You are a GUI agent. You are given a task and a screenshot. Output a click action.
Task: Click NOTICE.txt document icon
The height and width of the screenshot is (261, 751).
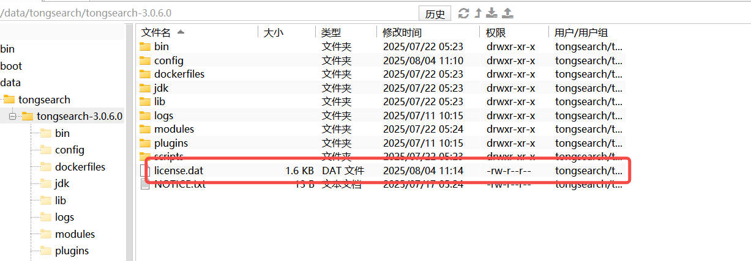[x=145, y=184]
